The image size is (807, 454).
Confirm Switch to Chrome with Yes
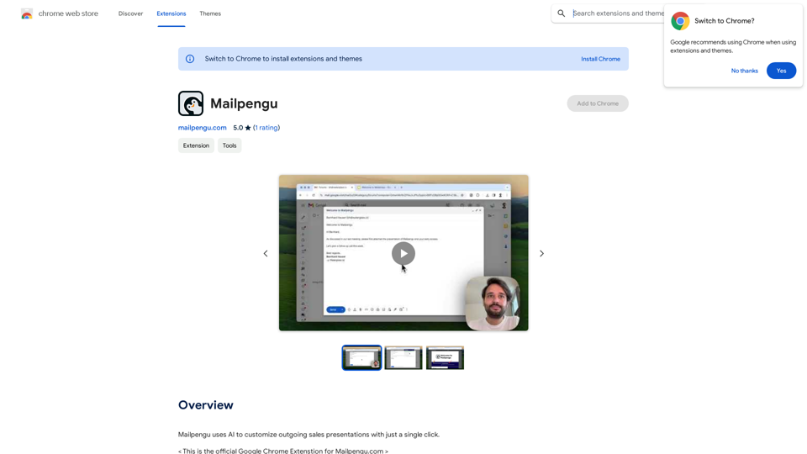click(x=781, y=71)
